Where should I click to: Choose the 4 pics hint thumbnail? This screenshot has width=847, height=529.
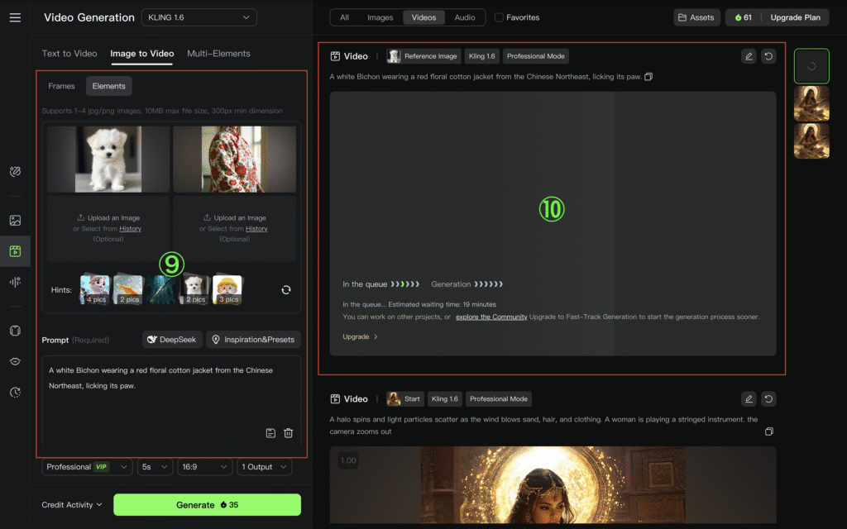(x=95, y=290)
